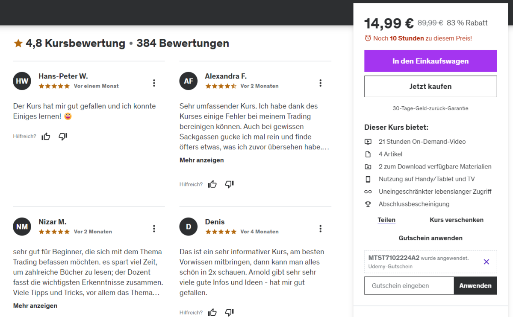Click the thumbs up icon under Denis's review
Image resolution: width=513 pixels, height=317 pixels.
(x=212, y=312)
